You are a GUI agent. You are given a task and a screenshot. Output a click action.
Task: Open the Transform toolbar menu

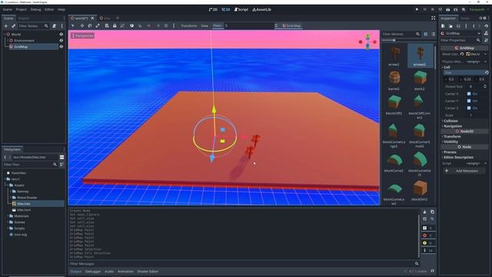pos(189,25)
